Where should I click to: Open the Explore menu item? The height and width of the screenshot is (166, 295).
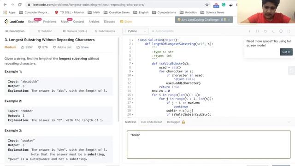click(33, 22)
